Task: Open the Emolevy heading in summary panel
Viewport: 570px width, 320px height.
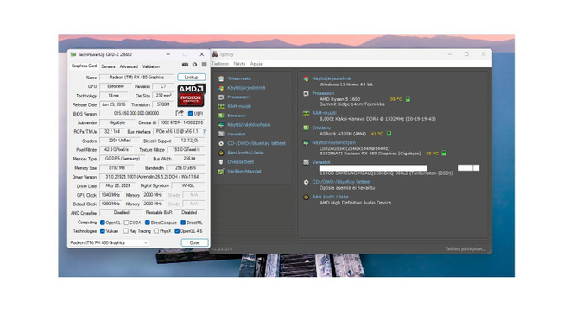Action: coord(321,128)
